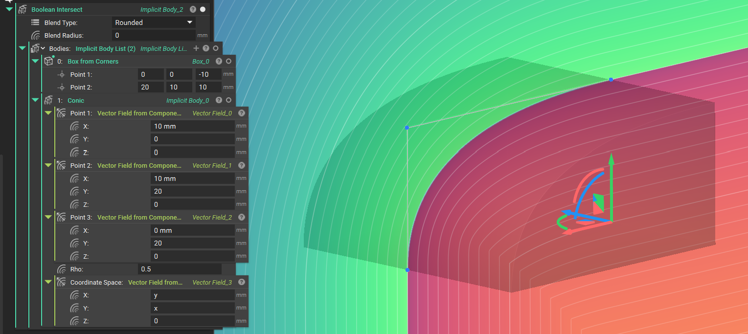748x334 pixels.
Task: Add a body using the plus button
Action: [196, 48]
